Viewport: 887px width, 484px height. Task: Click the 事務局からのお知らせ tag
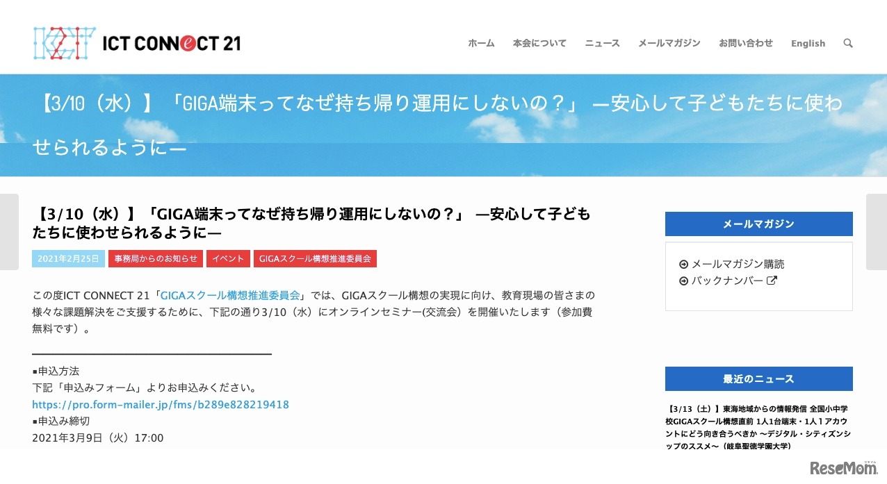point(156,258)
